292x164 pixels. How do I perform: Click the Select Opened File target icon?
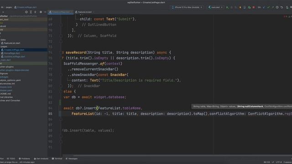click(26, 12)
